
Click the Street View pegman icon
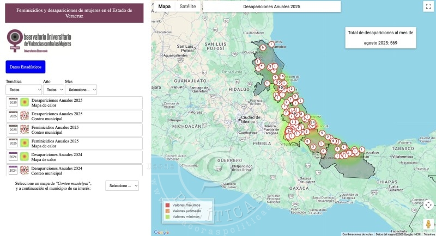tap(428, 223)
